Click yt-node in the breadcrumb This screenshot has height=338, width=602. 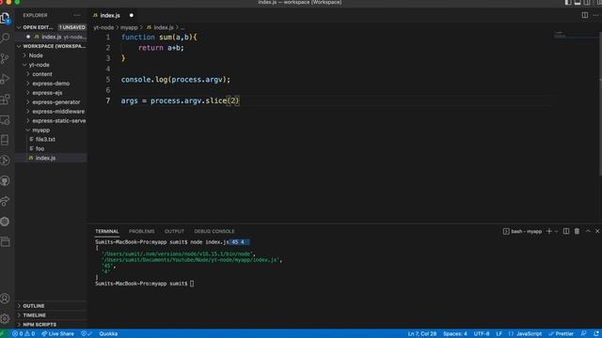tap(103, 27)
